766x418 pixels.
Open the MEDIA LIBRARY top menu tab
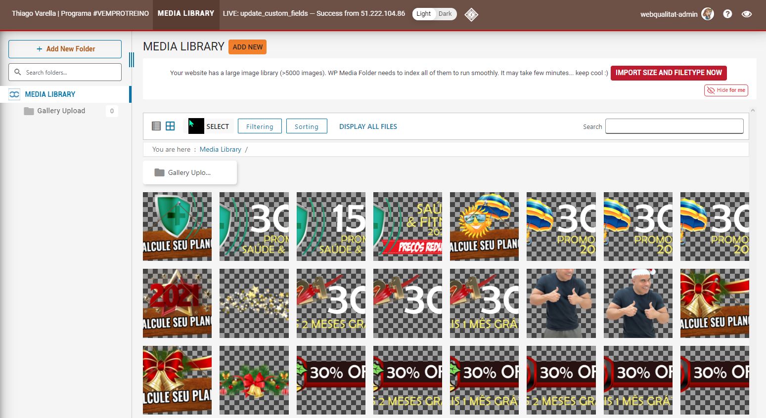186,13
